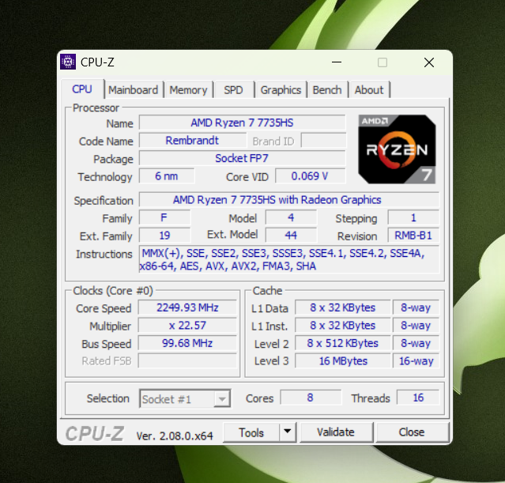Viewport: 505px width, 483px height.
Task: Click the Threads value 16
Action: point(418,398)
